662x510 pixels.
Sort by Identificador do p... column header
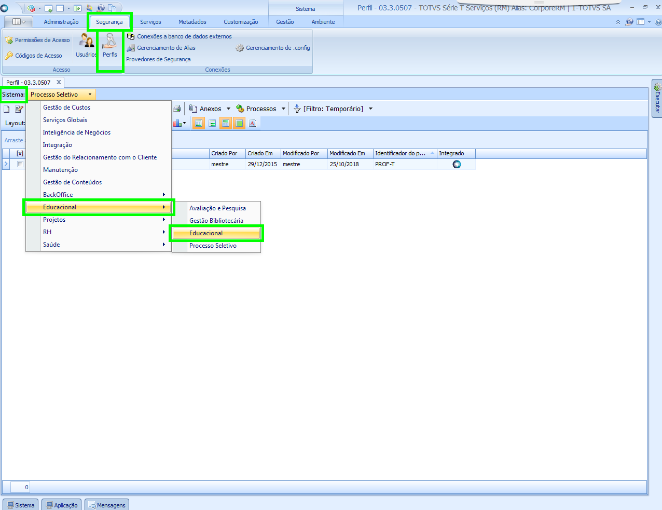click(405, 153)
